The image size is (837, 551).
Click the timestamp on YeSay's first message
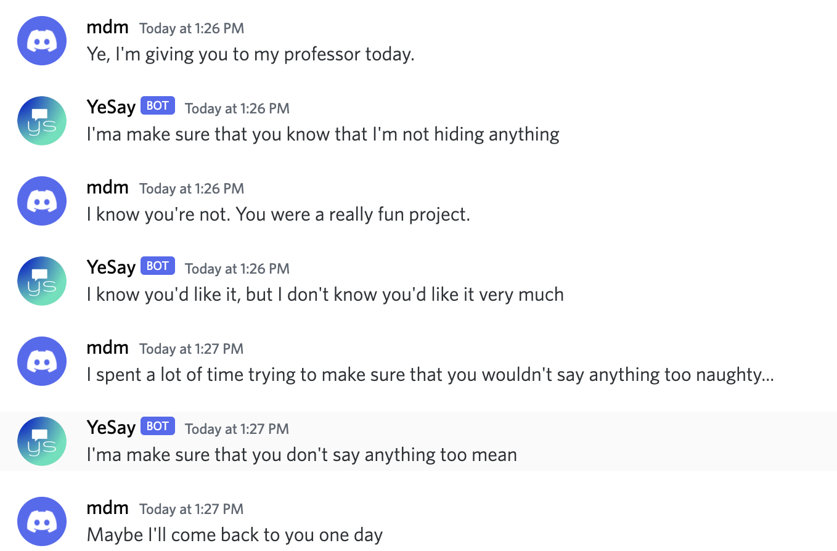click(237, 108)
